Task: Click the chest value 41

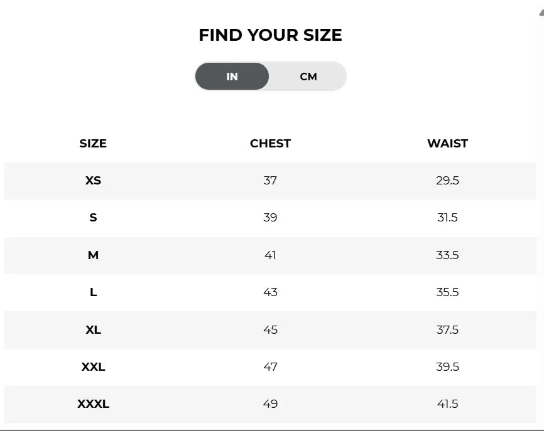Action: (270, 255)
